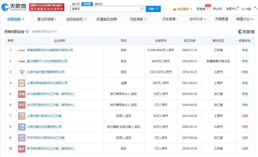Open 上海优画瑞映影视文化有限公司 link

pyautogui.click(x=47, y=83)
